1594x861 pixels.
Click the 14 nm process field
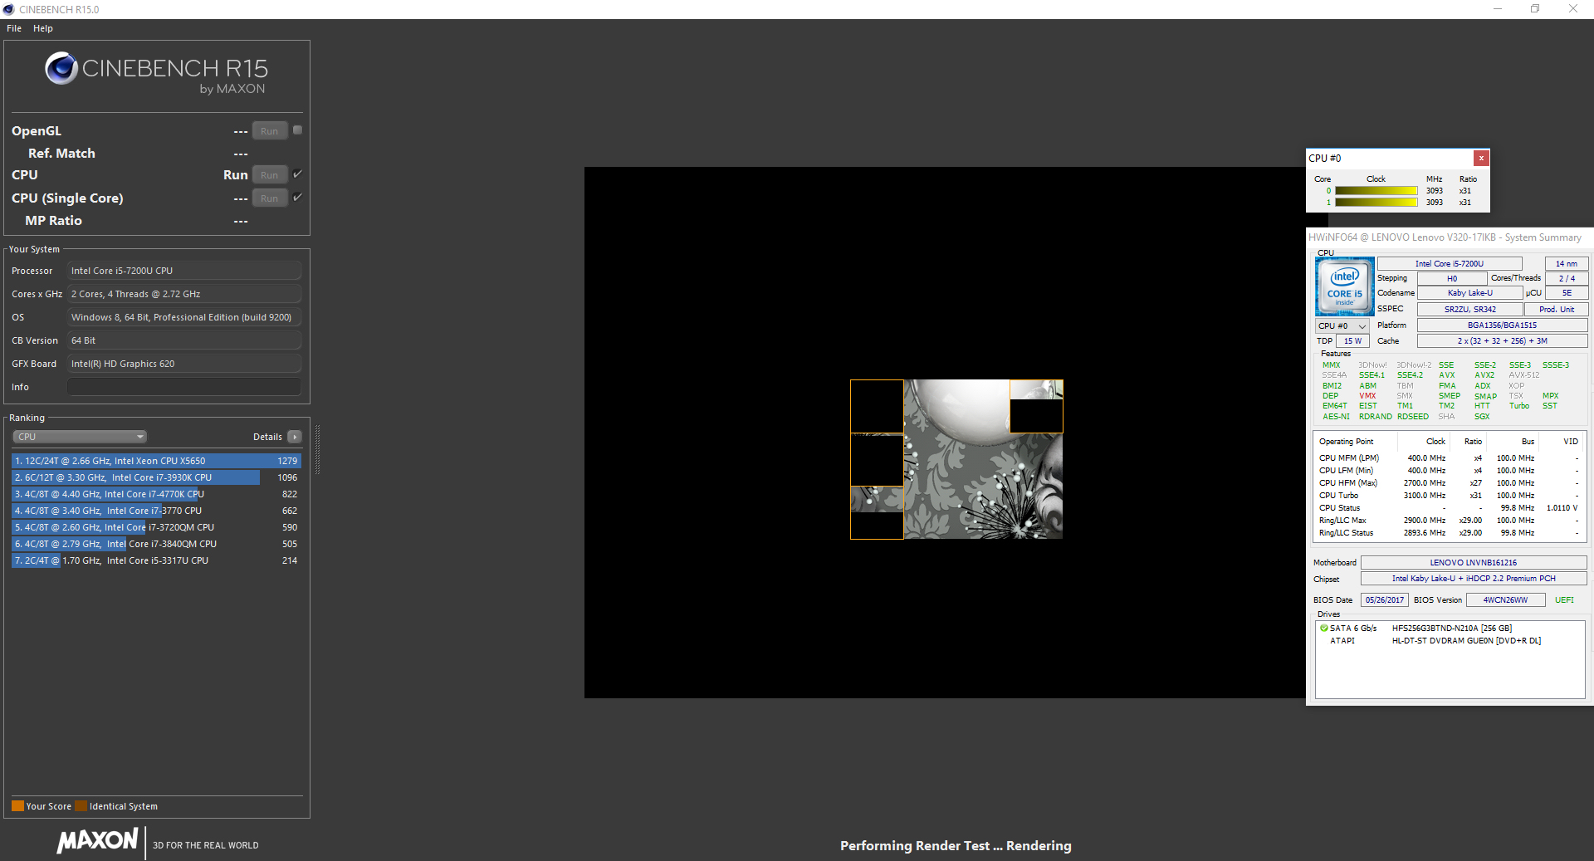1567,264
